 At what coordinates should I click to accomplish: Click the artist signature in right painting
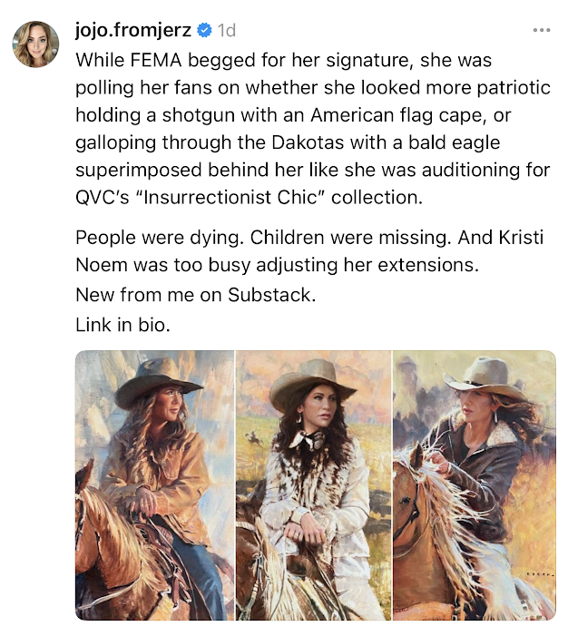(x=541, y=575)
